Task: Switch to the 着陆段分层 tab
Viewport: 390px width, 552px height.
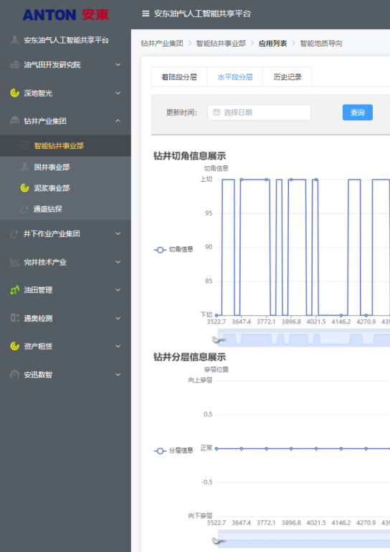Action: (x=179, y=77)
